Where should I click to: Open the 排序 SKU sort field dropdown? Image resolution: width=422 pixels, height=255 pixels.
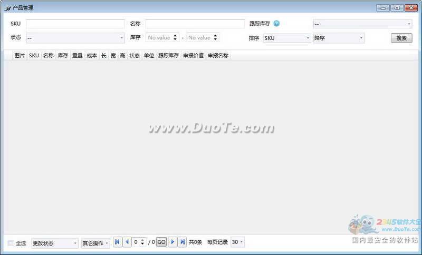pyautogui.click(x=287, y=38)
